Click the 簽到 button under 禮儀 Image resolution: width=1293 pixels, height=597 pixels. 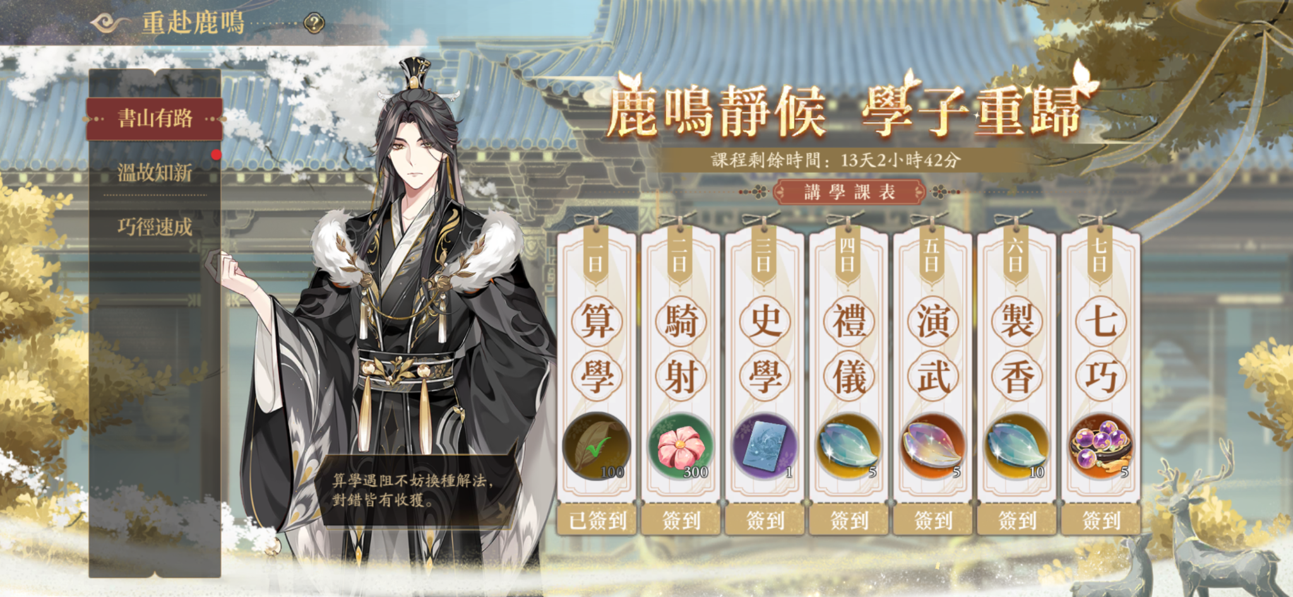[849, 521]
